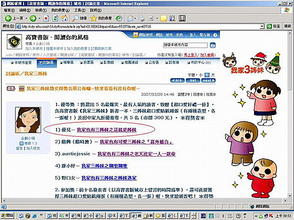Click the Outlook Express quick launch icon
Image resolution: width=294 pixels, height=220 pixels.
21,216
